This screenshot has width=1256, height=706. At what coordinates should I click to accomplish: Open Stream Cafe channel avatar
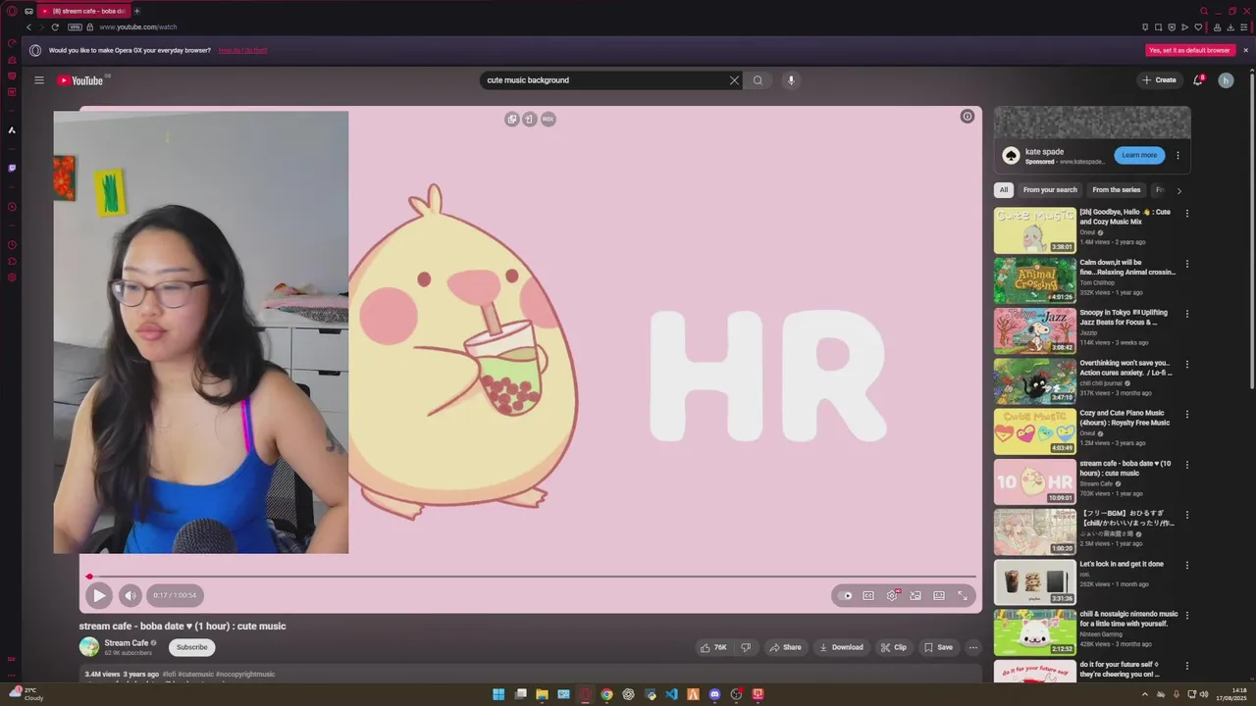tap(89, 646)
